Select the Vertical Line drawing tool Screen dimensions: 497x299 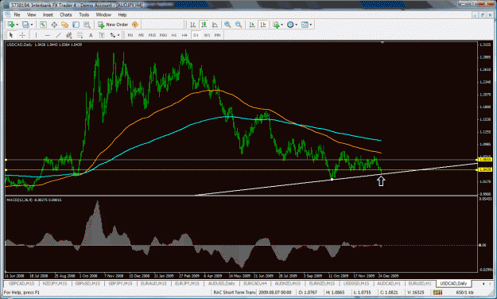[36, 35]
